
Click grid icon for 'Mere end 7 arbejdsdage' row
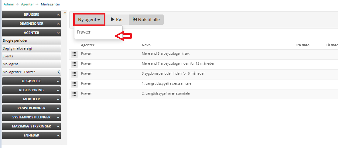coord(74,64)
